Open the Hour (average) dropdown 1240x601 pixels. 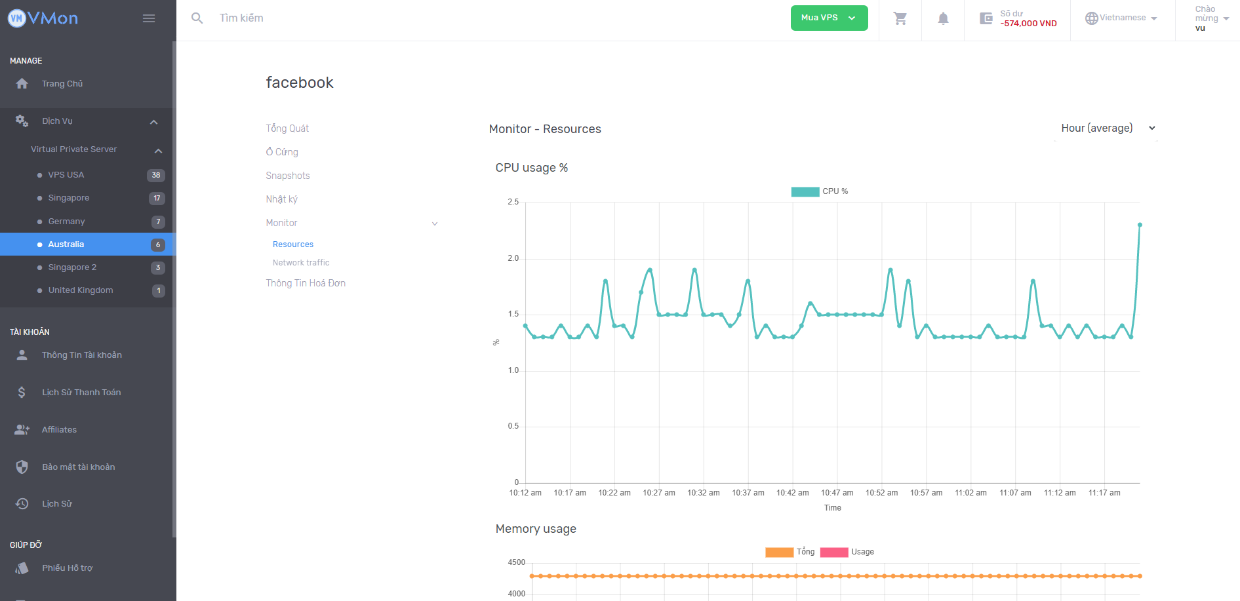tap(1107, 128)
